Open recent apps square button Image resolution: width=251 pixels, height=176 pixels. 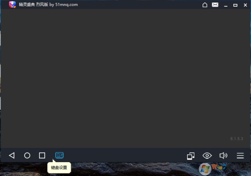coord(42,155)
